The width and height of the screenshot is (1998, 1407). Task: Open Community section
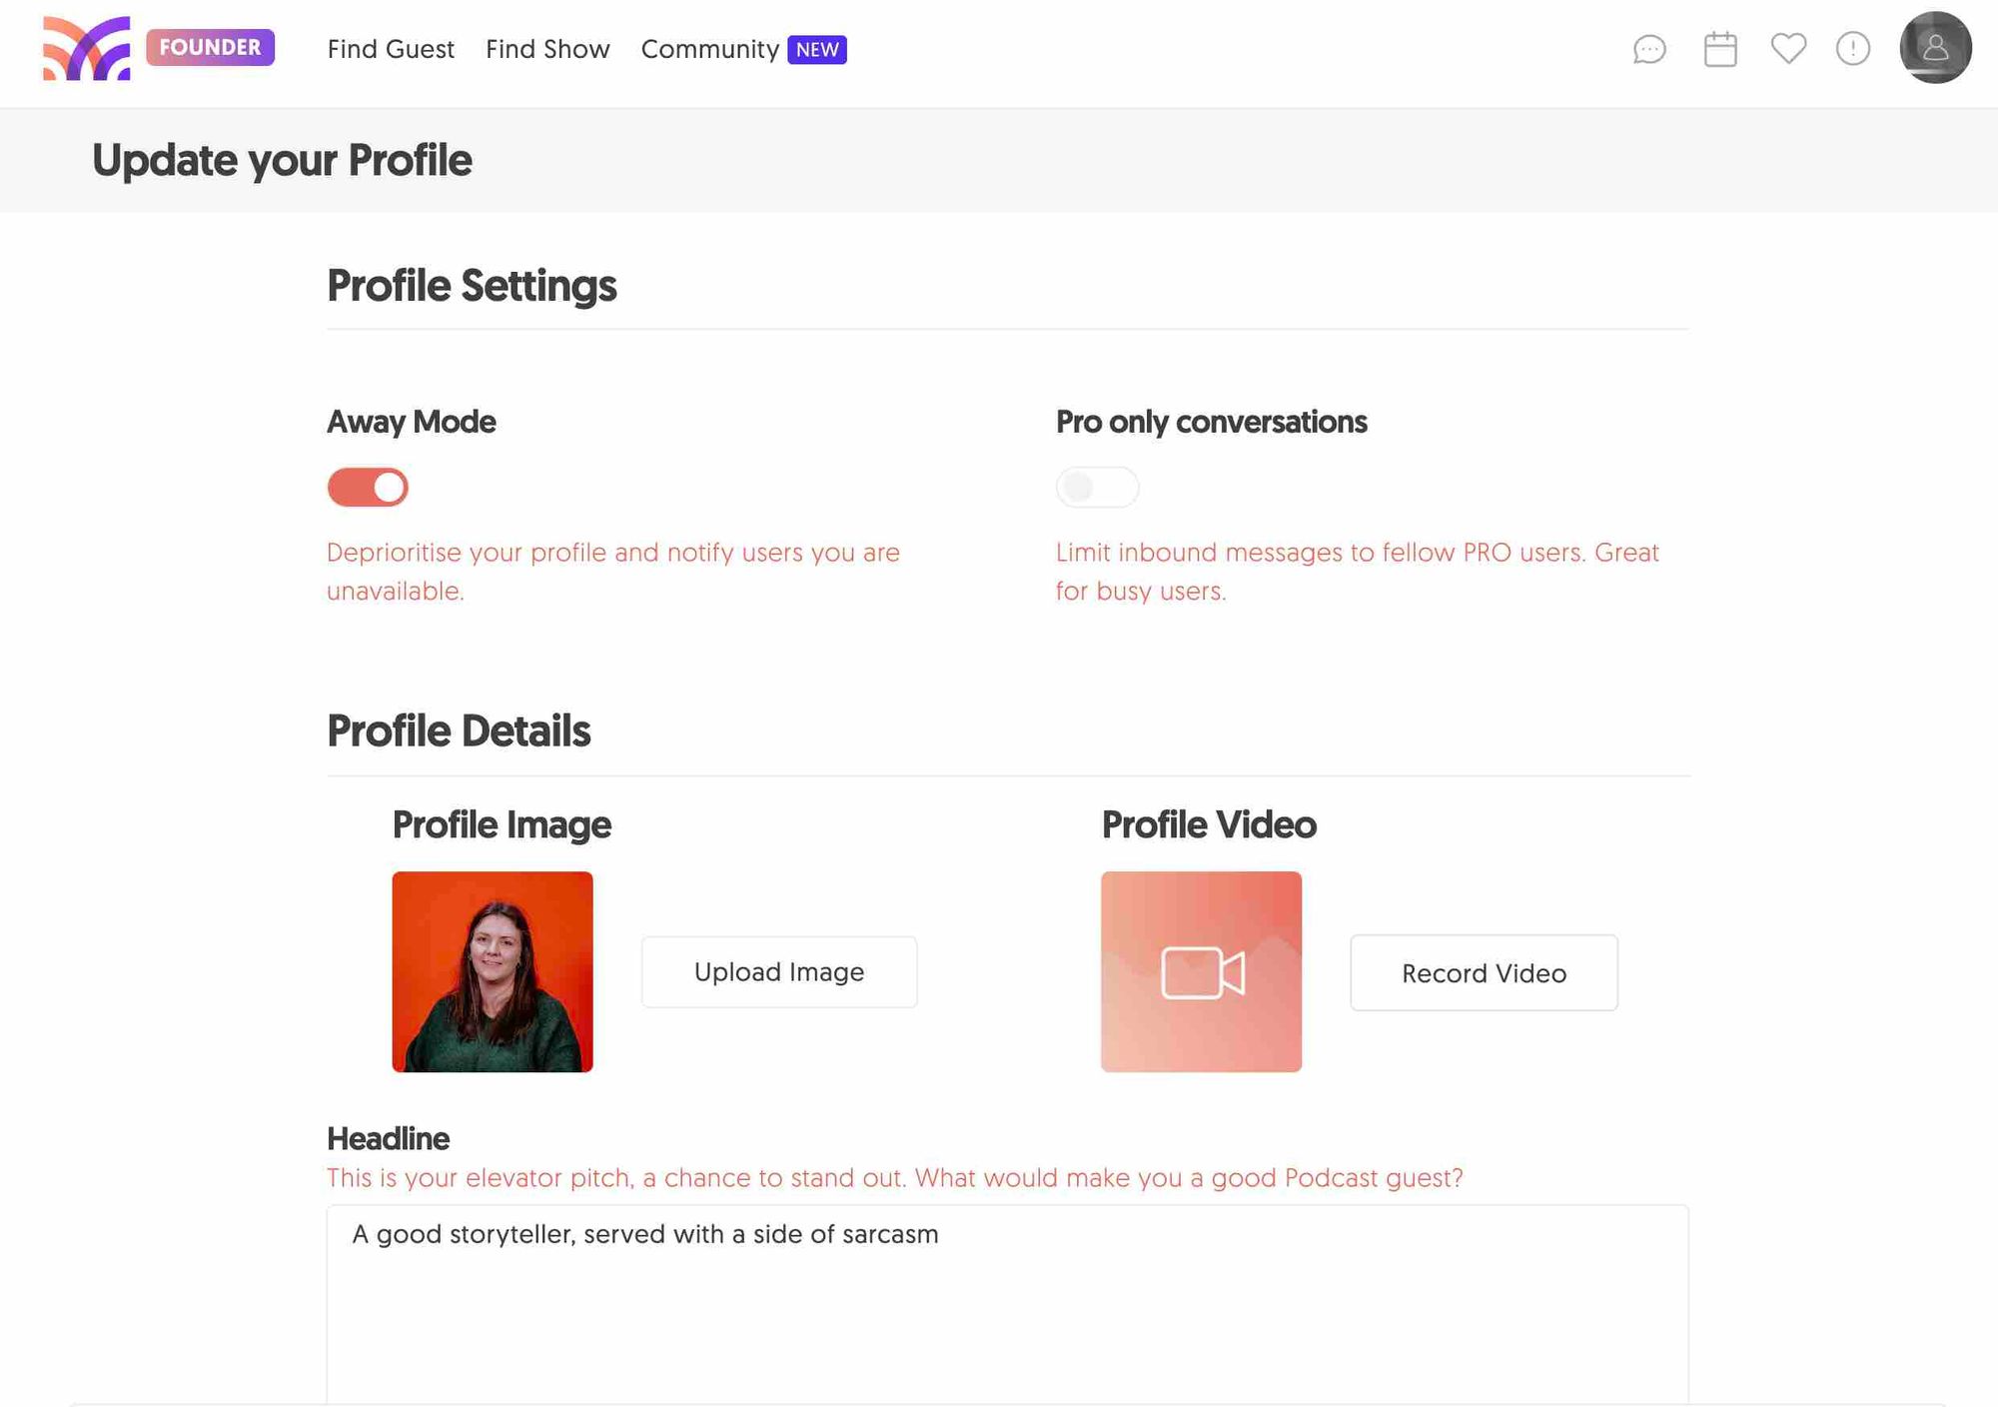pos(710,47)
